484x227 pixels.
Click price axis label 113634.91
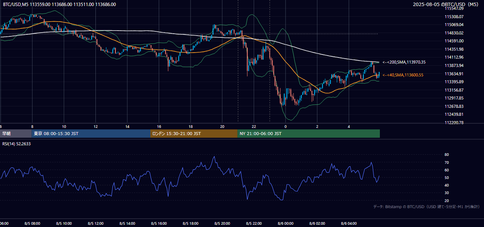pyautogui.click(x=454, y=74)
